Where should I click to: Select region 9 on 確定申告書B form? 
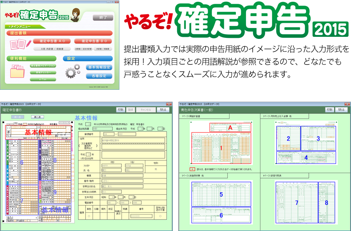[55, 192]
